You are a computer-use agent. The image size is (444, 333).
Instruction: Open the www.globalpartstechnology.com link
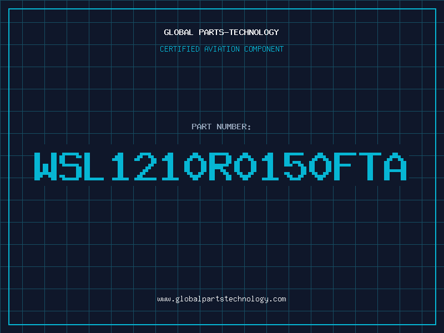[x=221, y=299]
